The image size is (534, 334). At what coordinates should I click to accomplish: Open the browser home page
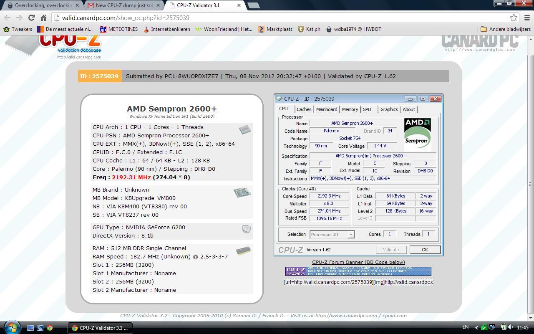[x=43, y=18]
